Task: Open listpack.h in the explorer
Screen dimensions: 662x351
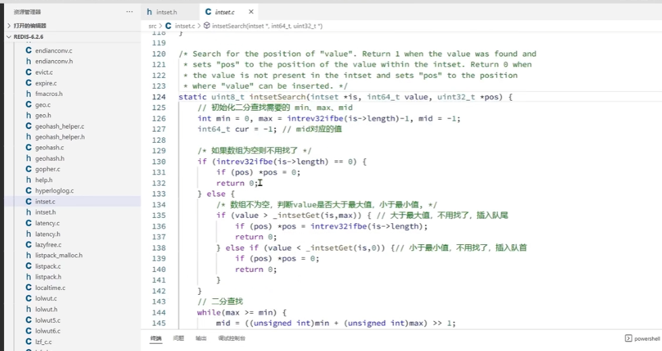Action: coord(48,277)
